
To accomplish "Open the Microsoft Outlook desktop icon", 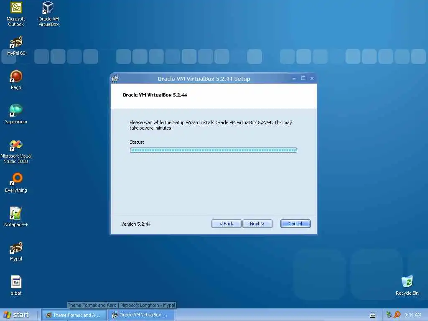I will 16,14.
